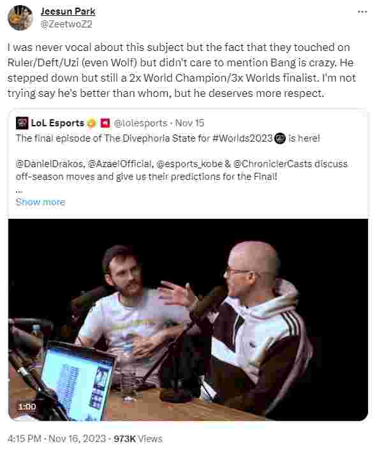
Task: Visit the @AzaelOfficial mention
Action: 120,164
